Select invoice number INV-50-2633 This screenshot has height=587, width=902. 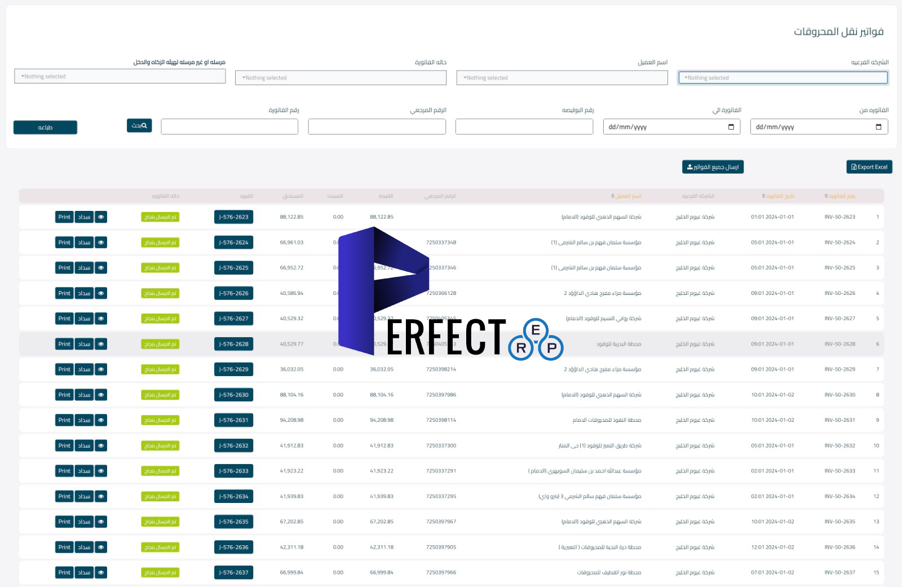click(x=839, y=471)
